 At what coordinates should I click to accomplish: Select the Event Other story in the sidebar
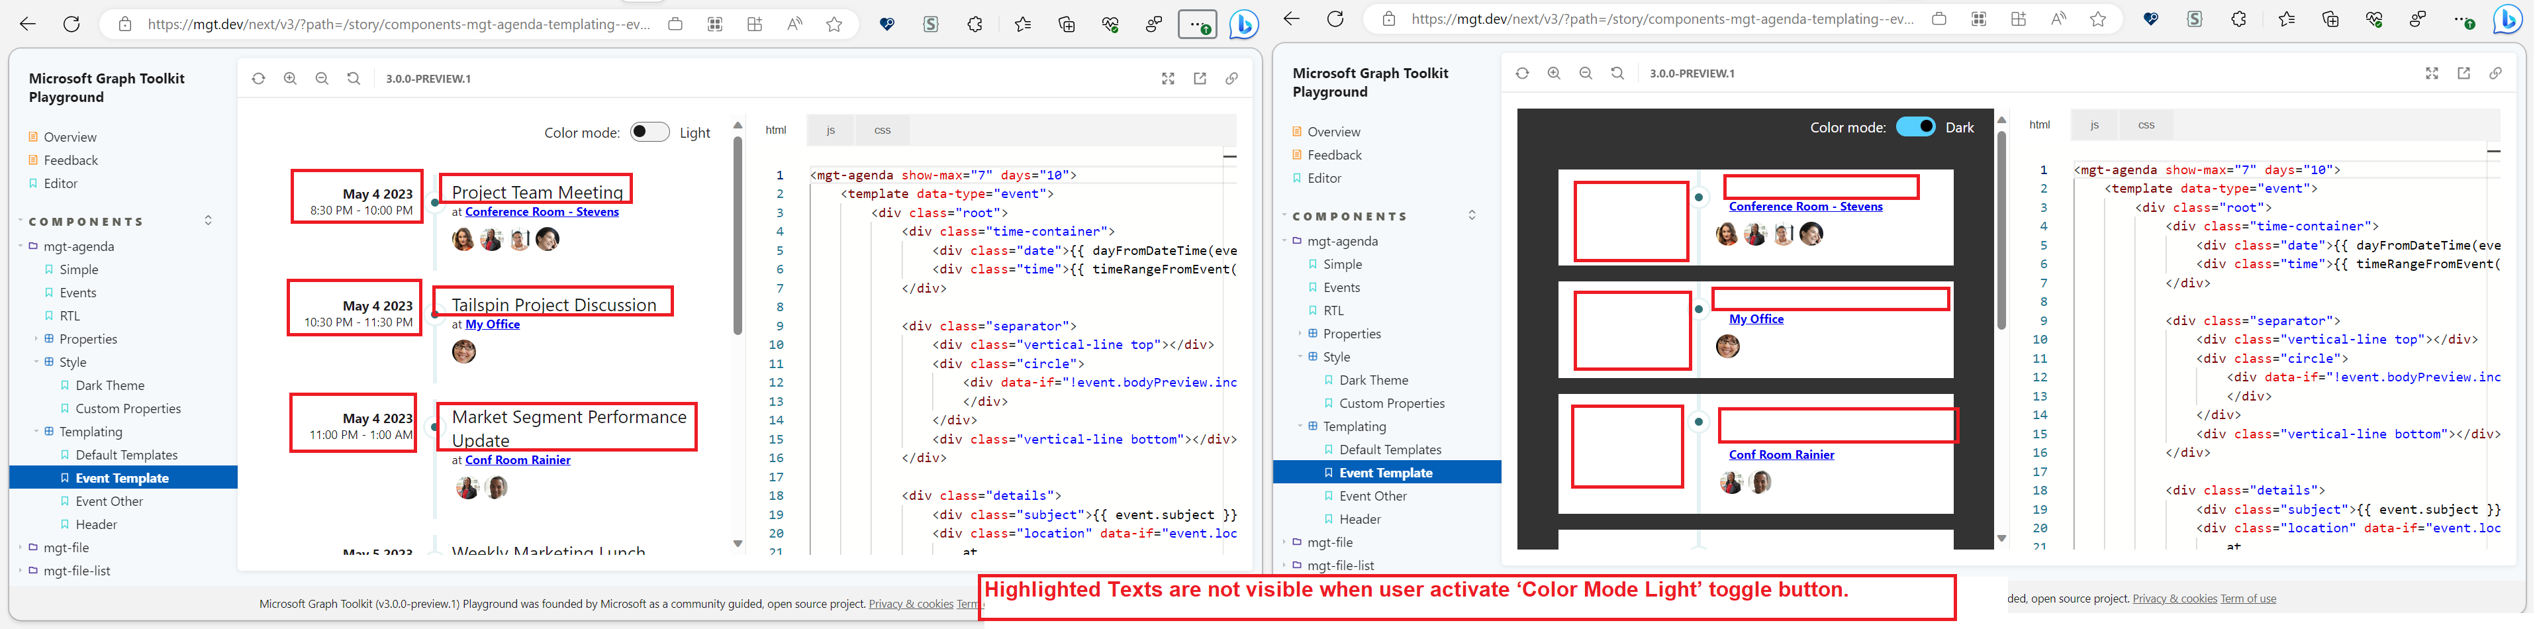(x=109, y=500)
